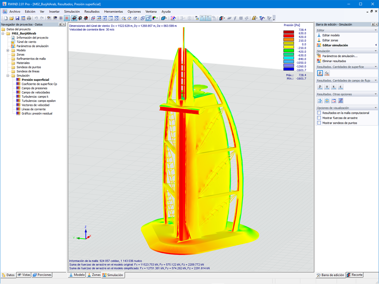Screen dimensions: 379x284
Task: Collapse the Opciones de visualización section
Action: [375, 107]
